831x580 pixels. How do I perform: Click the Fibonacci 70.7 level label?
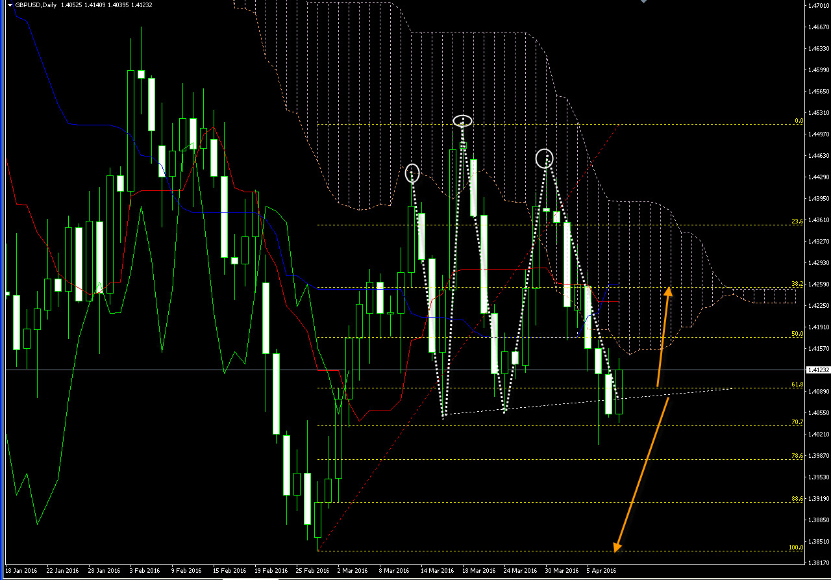click(x=798, y=422)
